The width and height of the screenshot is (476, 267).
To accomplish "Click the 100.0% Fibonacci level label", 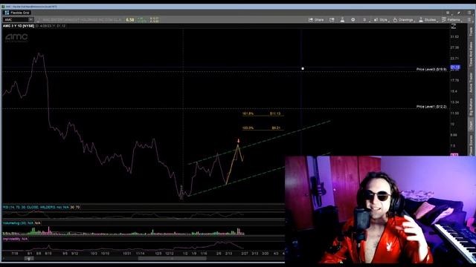I will click(248, 128).
